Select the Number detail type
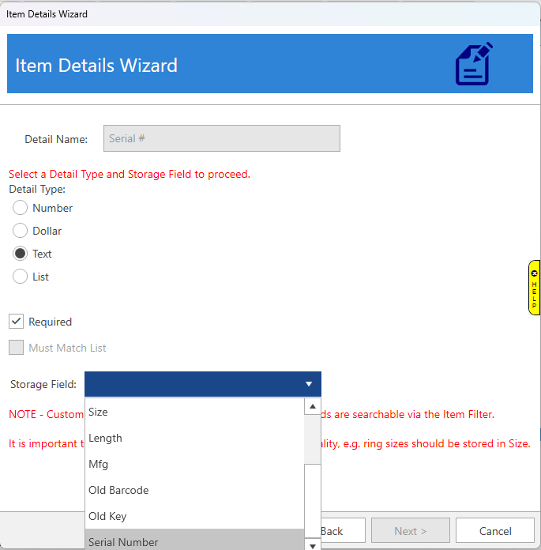 21,208
